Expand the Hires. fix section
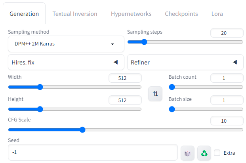 coord(66,62)
